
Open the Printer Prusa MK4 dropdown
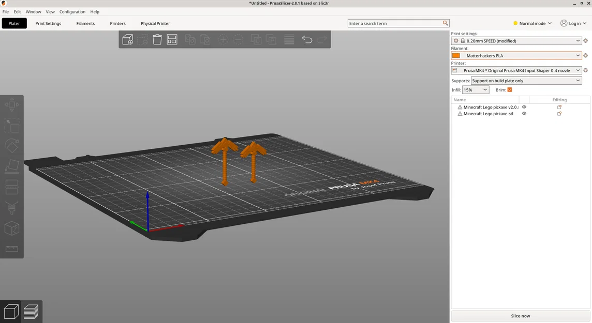(516, 70)
